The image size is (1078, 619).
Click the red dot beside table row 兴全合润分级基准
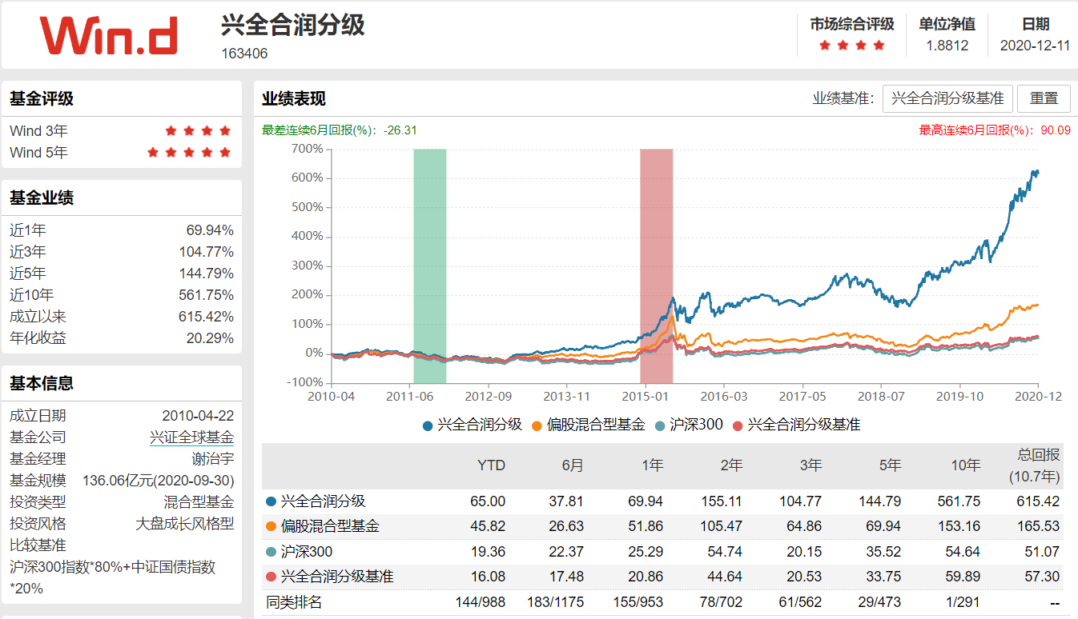tap(271, 577)
